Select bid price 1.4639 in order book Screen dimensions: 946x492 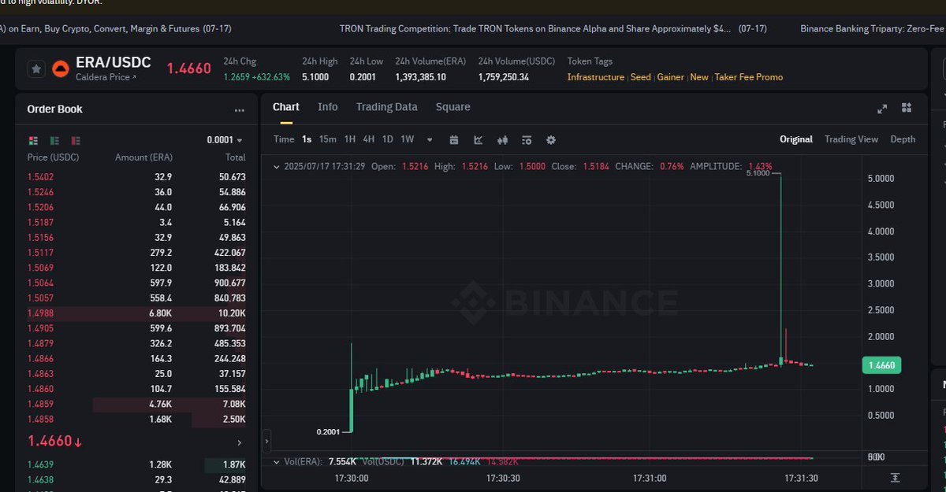[41, 465]
